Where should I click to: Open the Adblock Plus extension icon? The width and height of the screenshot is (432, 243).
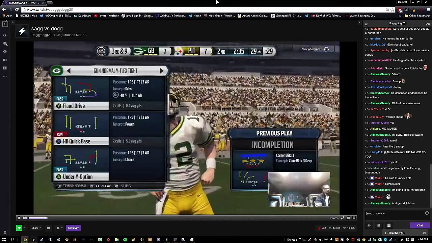click(400, 9)
